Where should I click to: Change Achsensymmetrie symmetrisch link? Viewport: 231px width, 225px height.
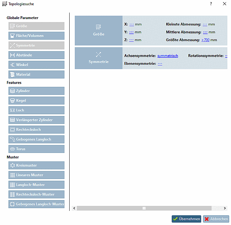[x=168, y=56]
